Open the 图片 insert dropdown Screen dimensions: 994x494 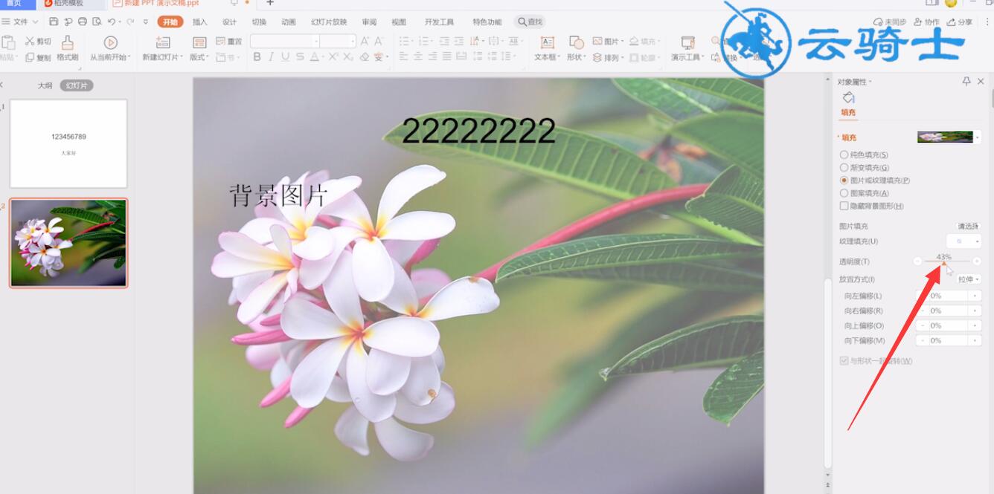(607, 41)
